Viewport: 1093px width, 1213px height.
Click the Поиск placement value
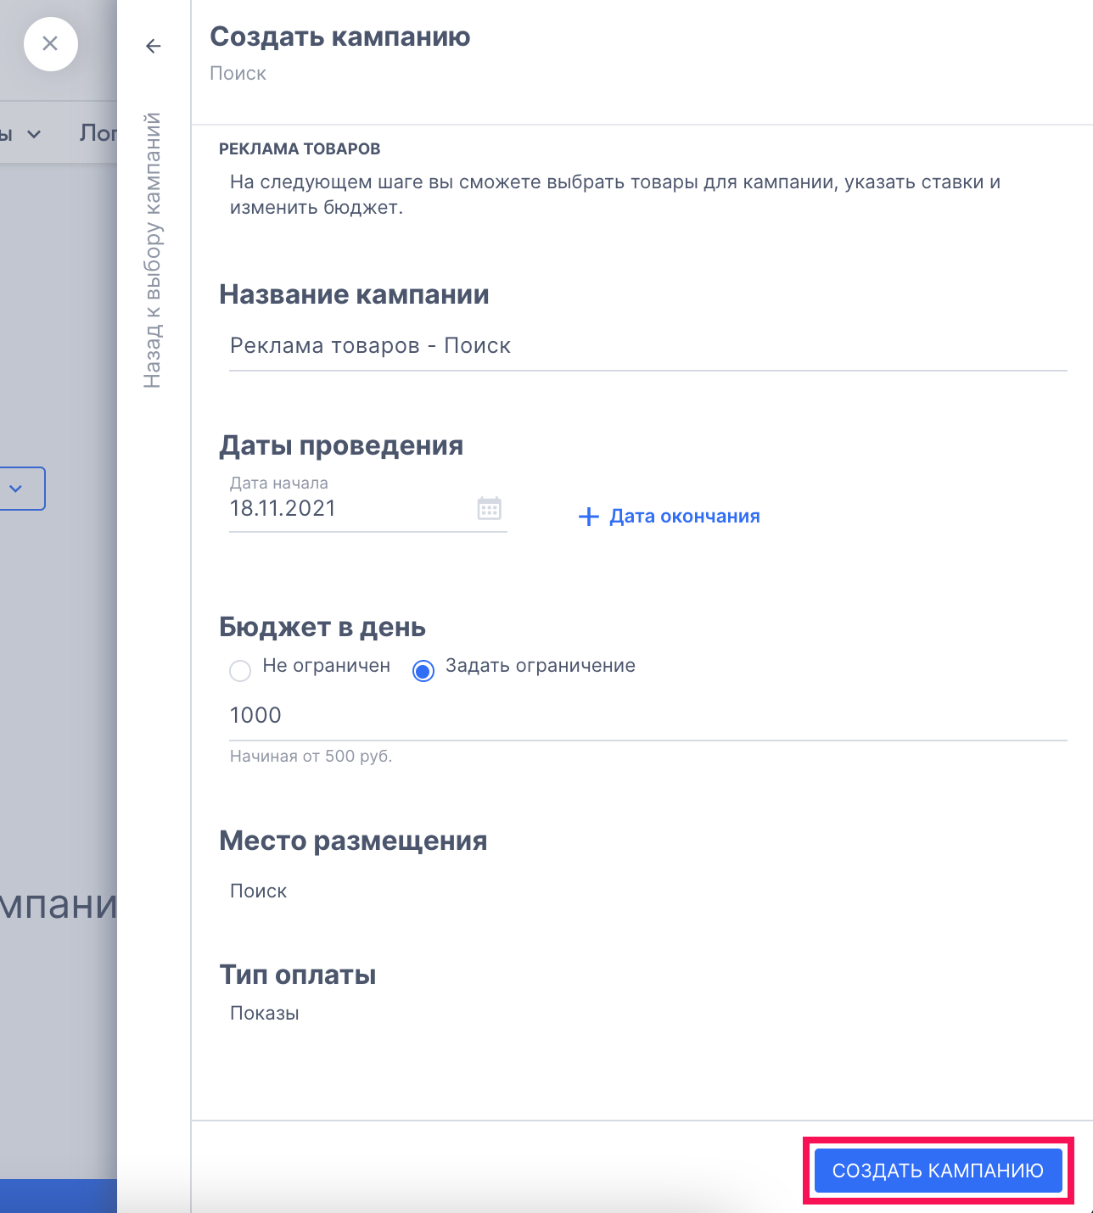[259, 892]
